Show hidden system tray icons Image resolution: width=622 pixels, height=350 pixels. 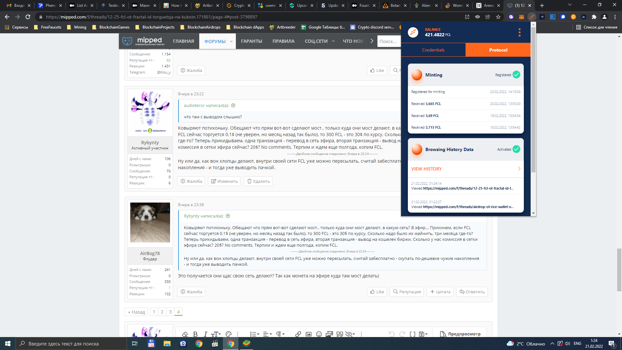pos(552,344)
